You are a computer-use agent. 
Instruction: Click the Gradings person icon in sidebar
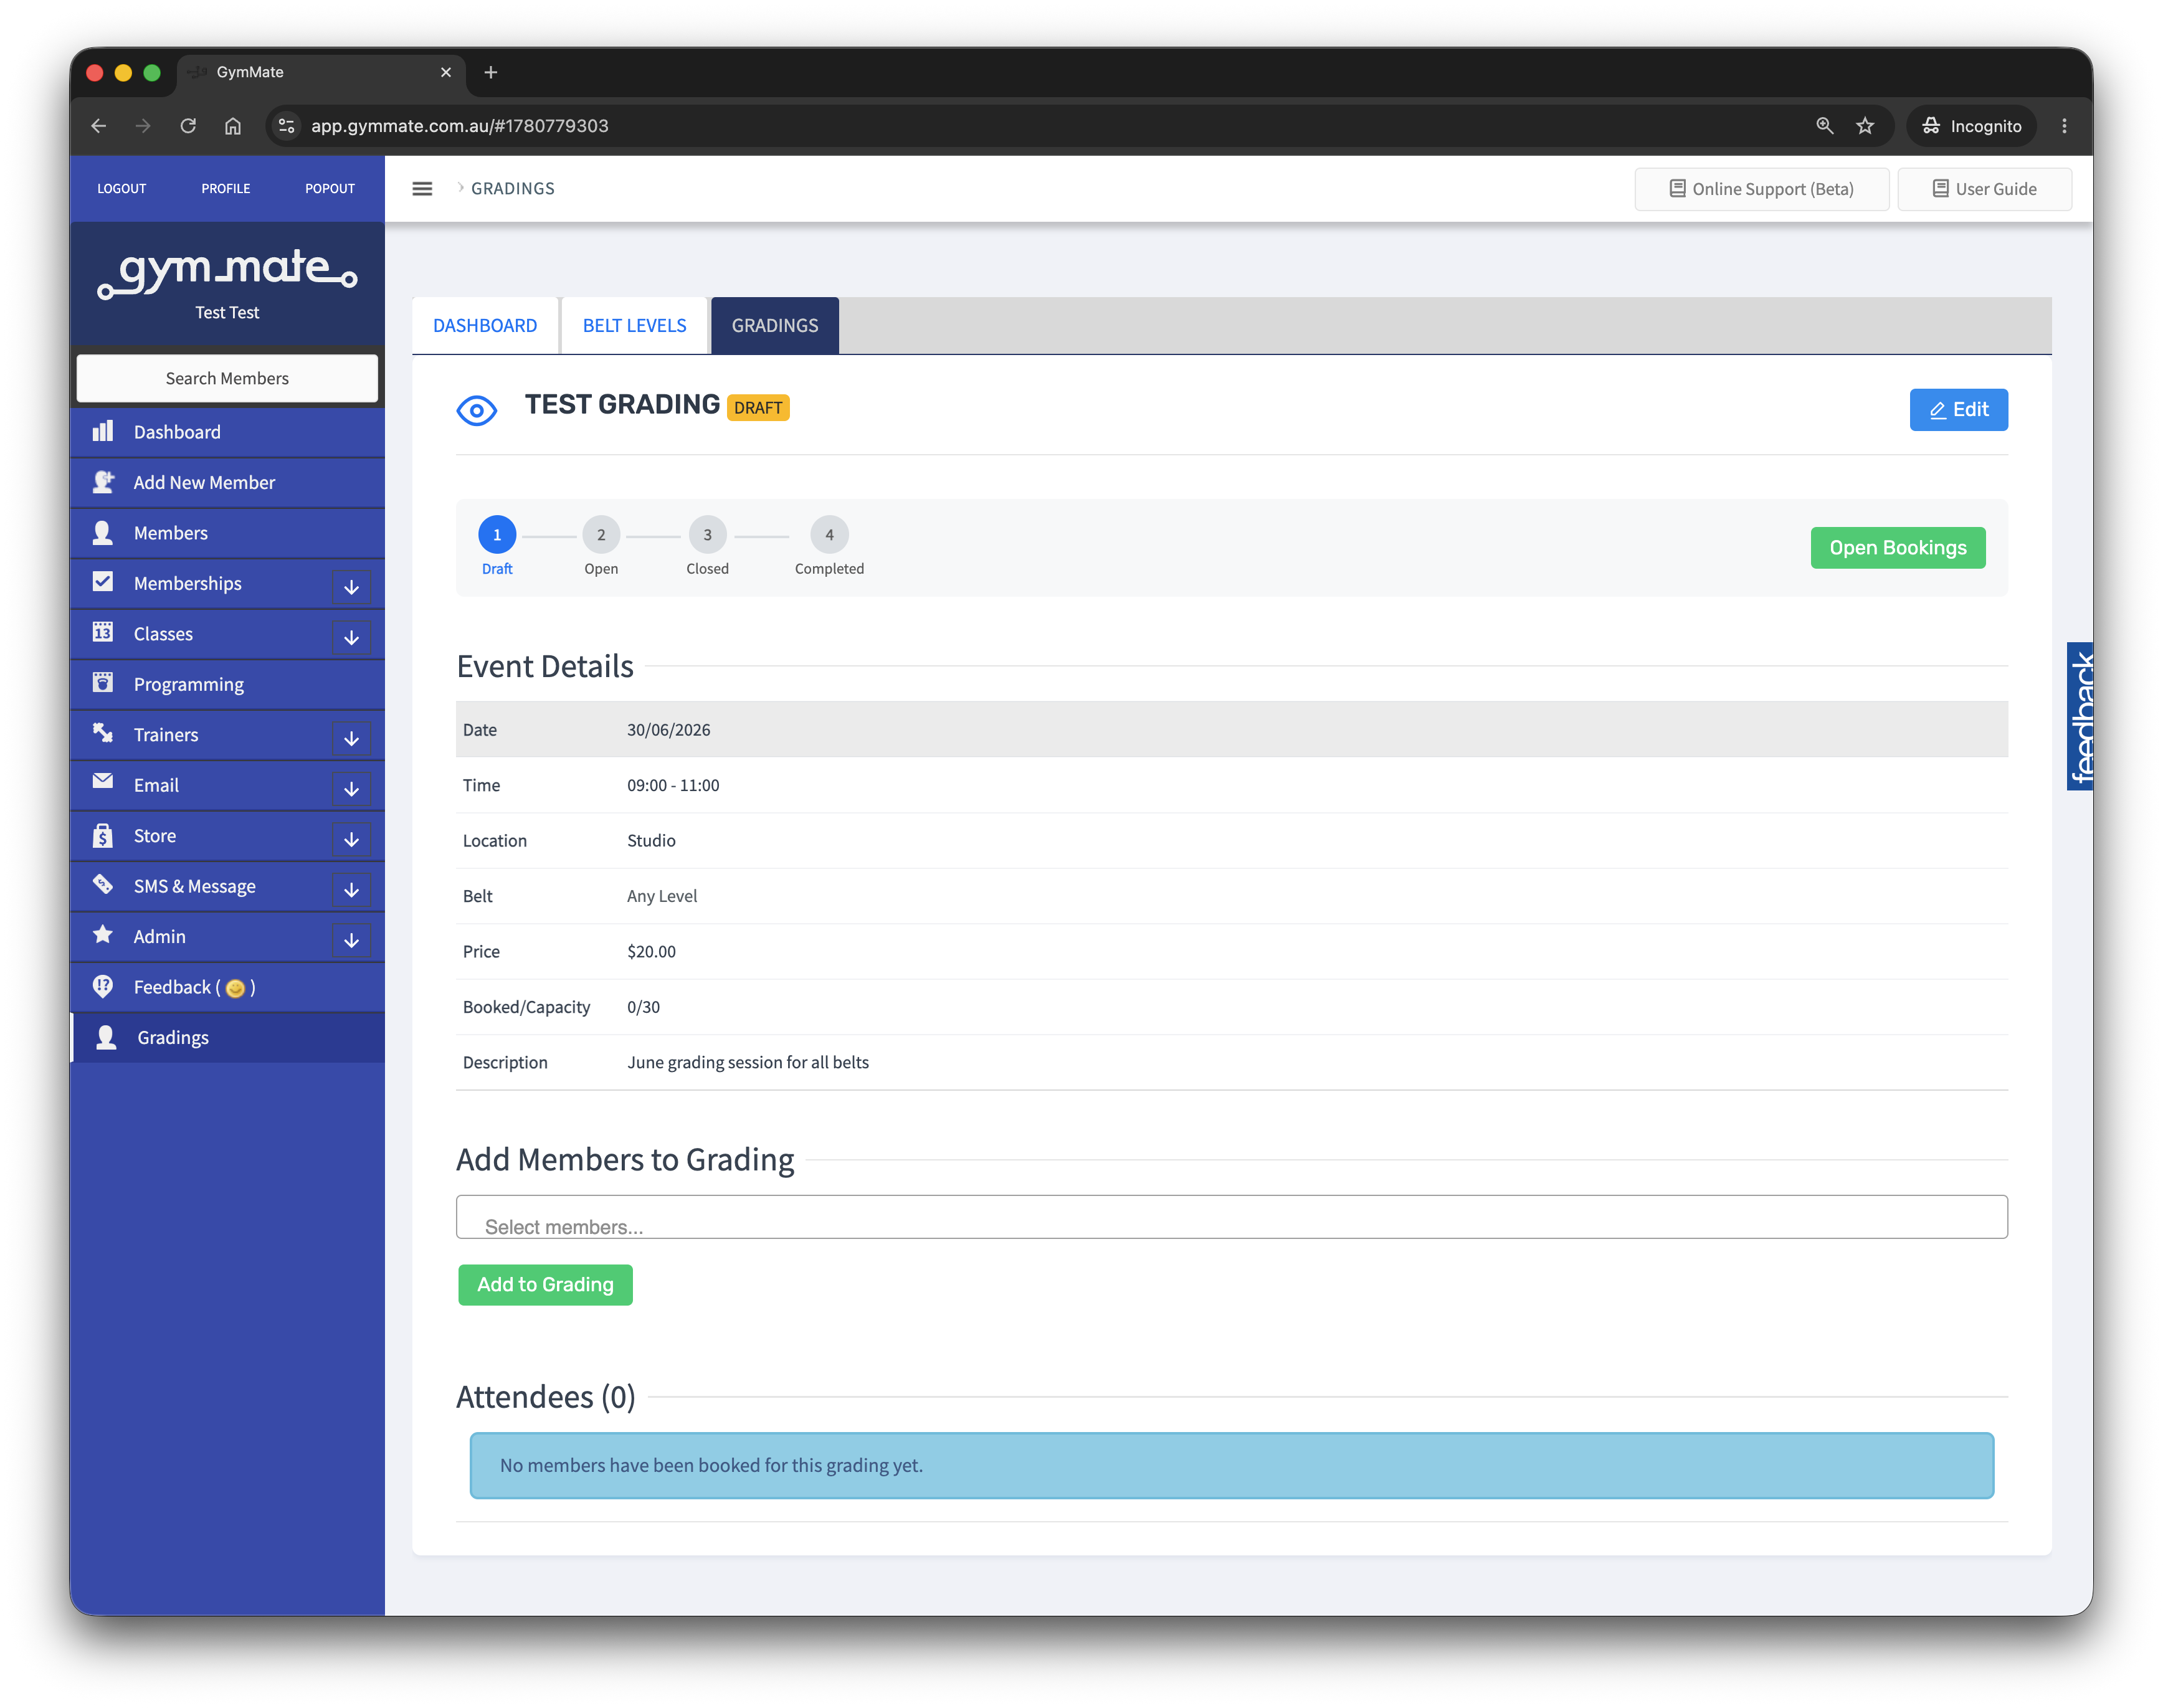click(x=106, y=1037)
